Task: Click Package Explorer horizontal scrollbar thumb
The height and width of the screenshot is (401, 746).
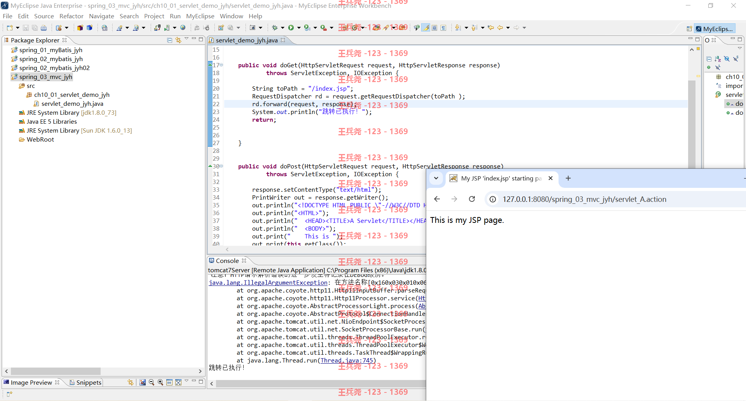Action: pyautogui.click(x=56, y=371)
